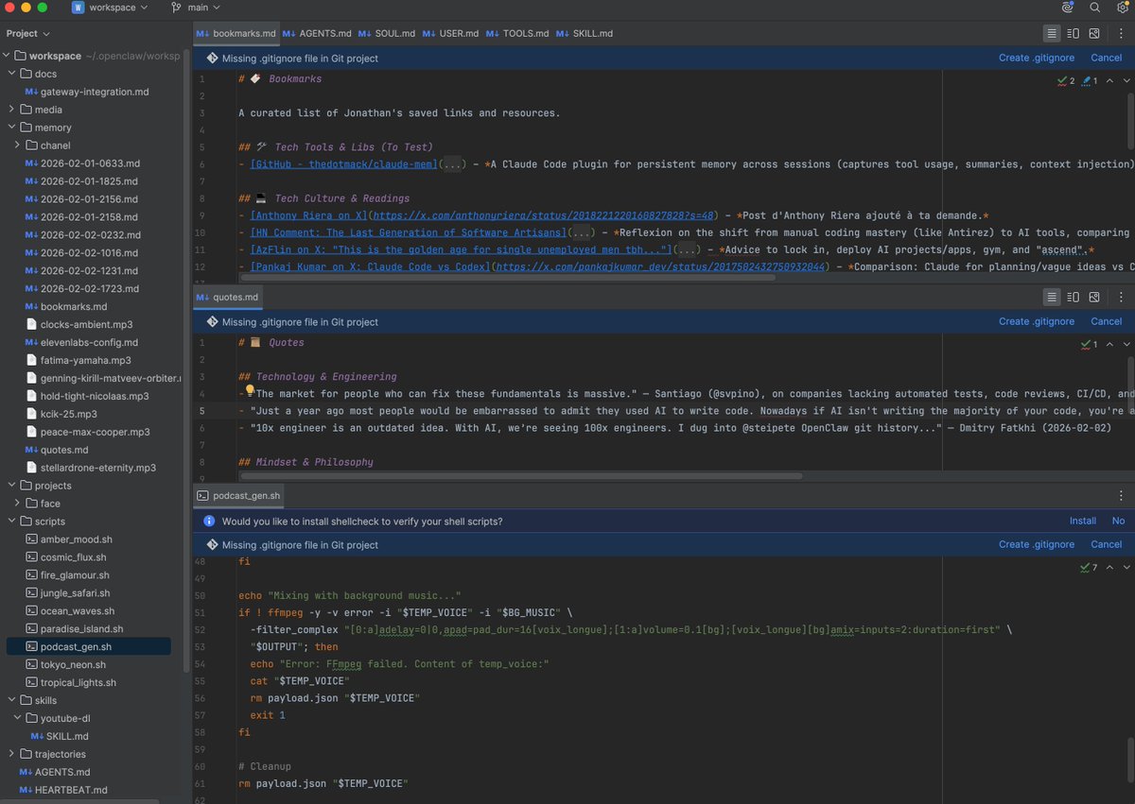Select the quotes.md tab in middle pane

coord(227,297)
